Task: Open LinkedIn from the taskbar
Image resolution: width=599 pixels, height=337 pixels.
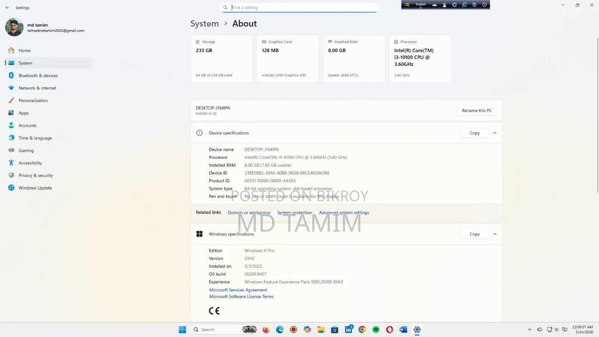Action: 349,330
